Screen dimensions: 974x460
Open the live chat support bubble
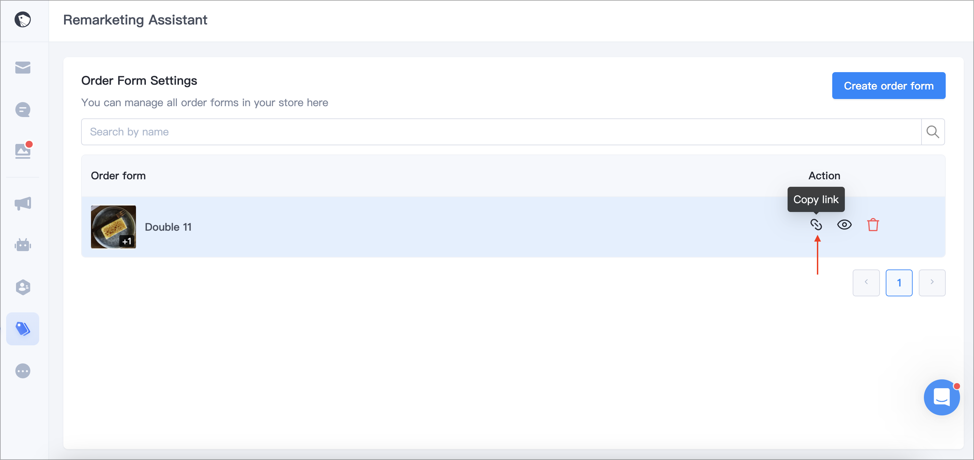click(942, 397)
